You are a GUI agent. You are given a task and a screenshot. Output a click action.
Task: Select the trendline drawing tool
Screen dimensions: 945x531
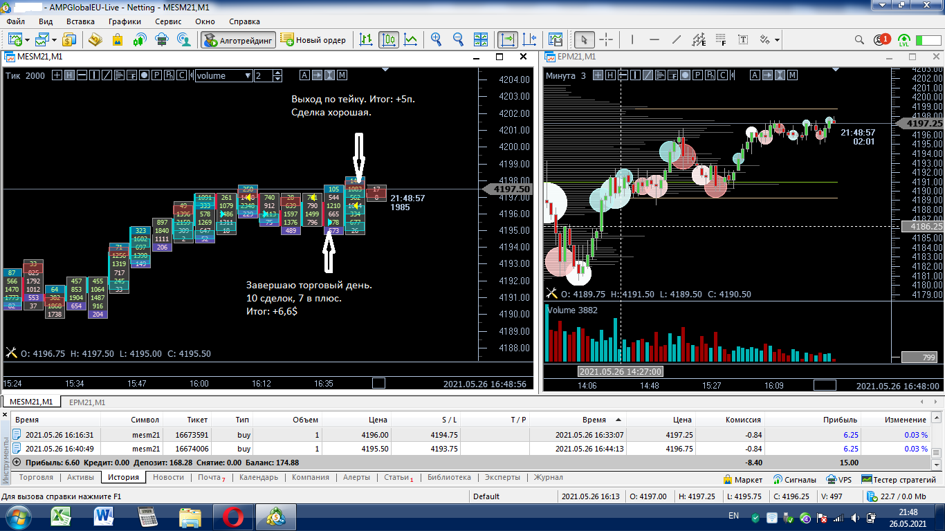click(677, 39)
